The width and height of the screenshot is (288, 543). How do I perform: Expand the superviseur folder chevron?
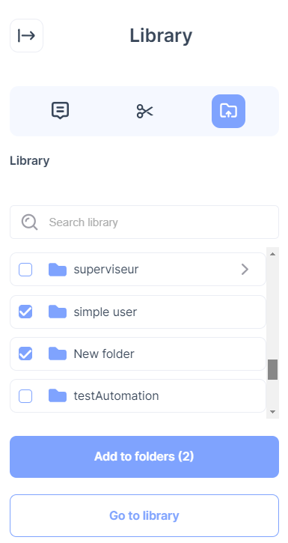point(245,270)
